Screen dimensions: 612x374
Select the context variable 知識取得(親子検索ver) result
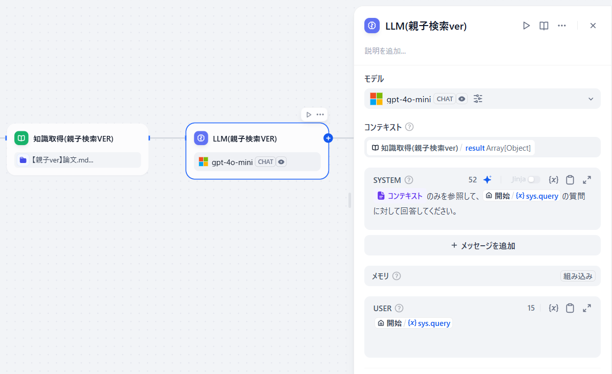(x=451, y=148)
